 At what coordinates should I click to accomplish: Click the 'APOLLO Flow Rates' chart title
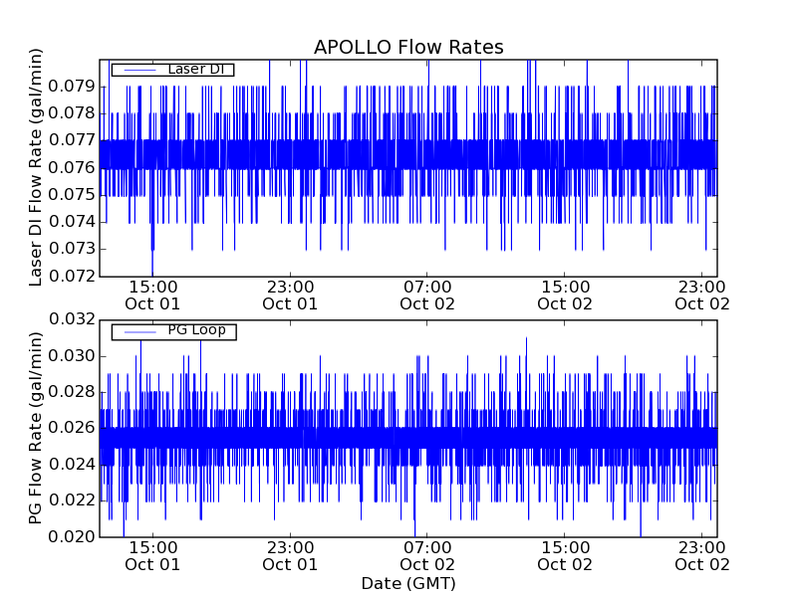pos(408,47)
